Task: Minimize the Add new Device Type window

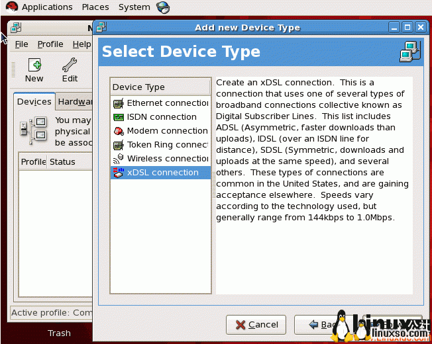Action: (394, 28)
